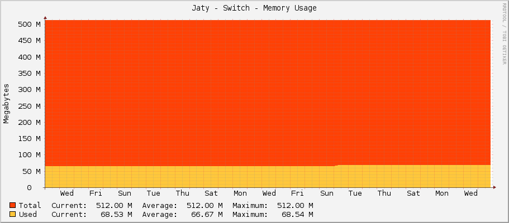Click the Used maximum value '68.54 M'
The height and width of the screenshot is (223, 509).
(297, 214)
